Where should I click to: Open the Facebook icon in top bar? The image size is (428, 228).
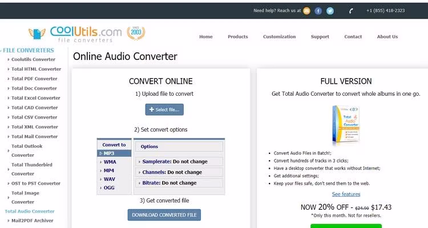point(318,11)
